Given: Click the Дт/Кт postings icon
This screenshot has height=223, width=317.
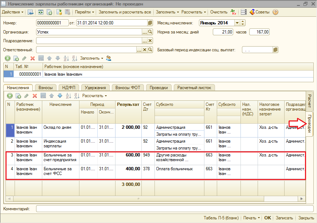Looking at the screenshot, I should (x=233, y=12).
